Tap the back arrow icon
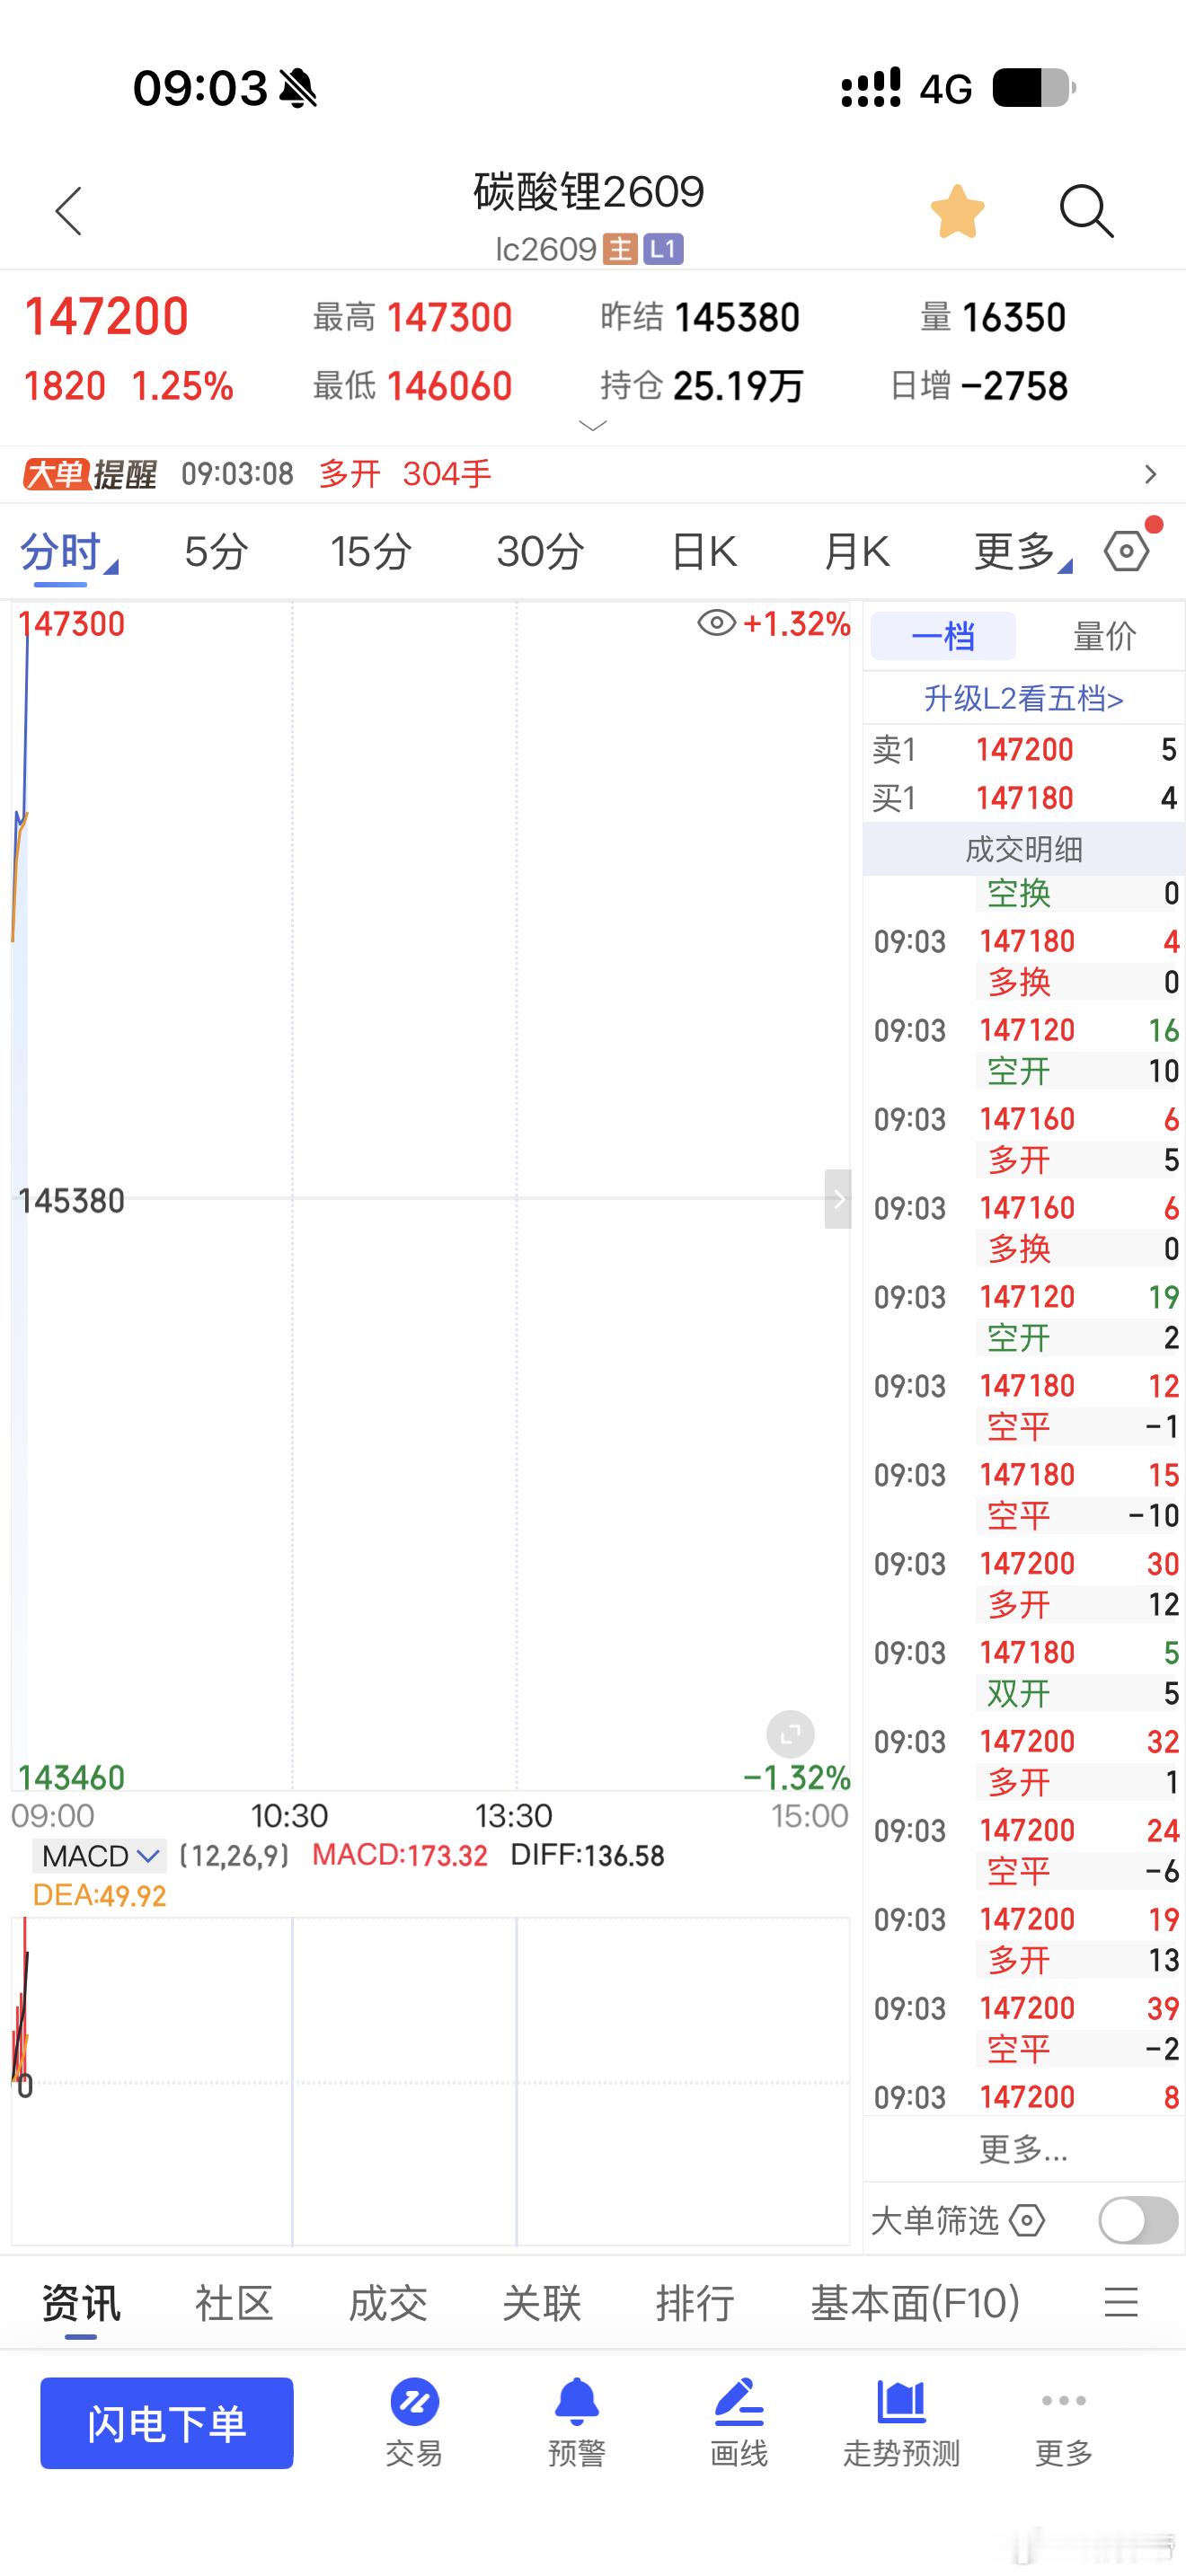 pyautogui.click(x=69, y=212)
